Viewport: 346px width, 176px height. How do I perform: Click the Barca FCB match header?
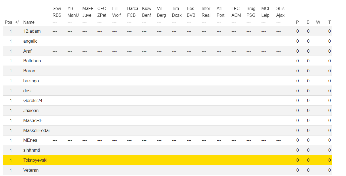pyautogui.click(x=133, y=12)
